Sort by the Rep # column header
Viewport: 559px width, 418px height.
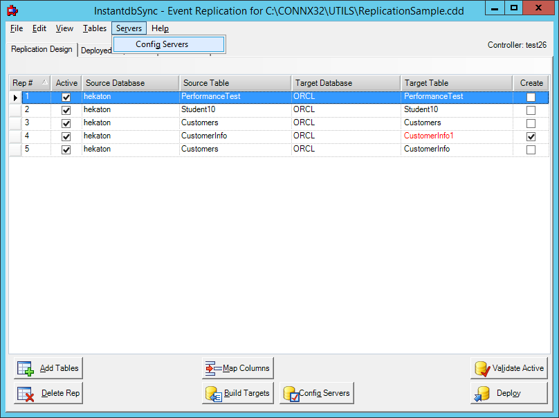[x=29, y=83]
